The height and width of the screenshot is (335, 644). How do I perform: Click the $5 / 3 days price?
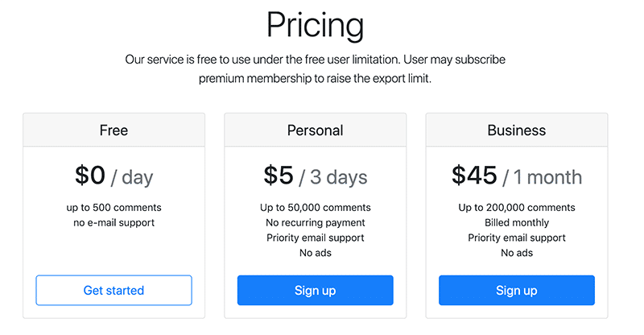pyautogui.click(x=315, y=176)
